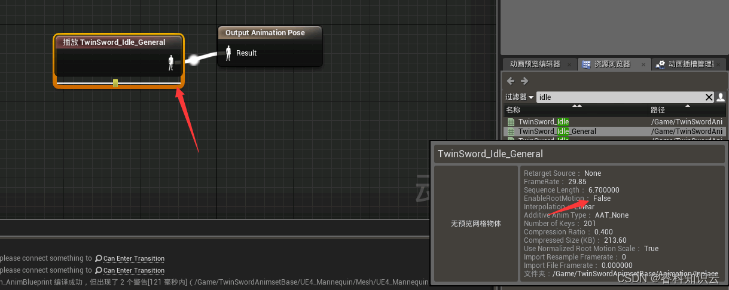This screenshot has width=729, height=290.
Task: Select the TwinSword_Idle_General asset row
Action: click(615, 131)
